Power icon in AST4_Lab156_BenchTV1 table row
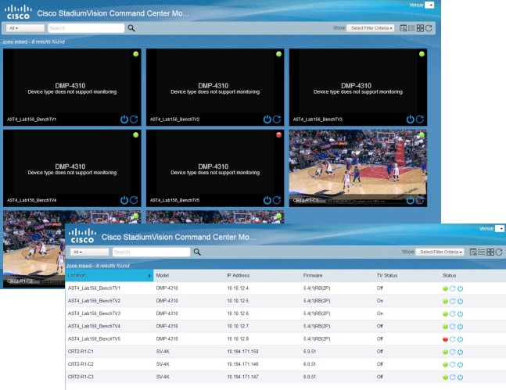506x390 pixels. click(460, 288)
